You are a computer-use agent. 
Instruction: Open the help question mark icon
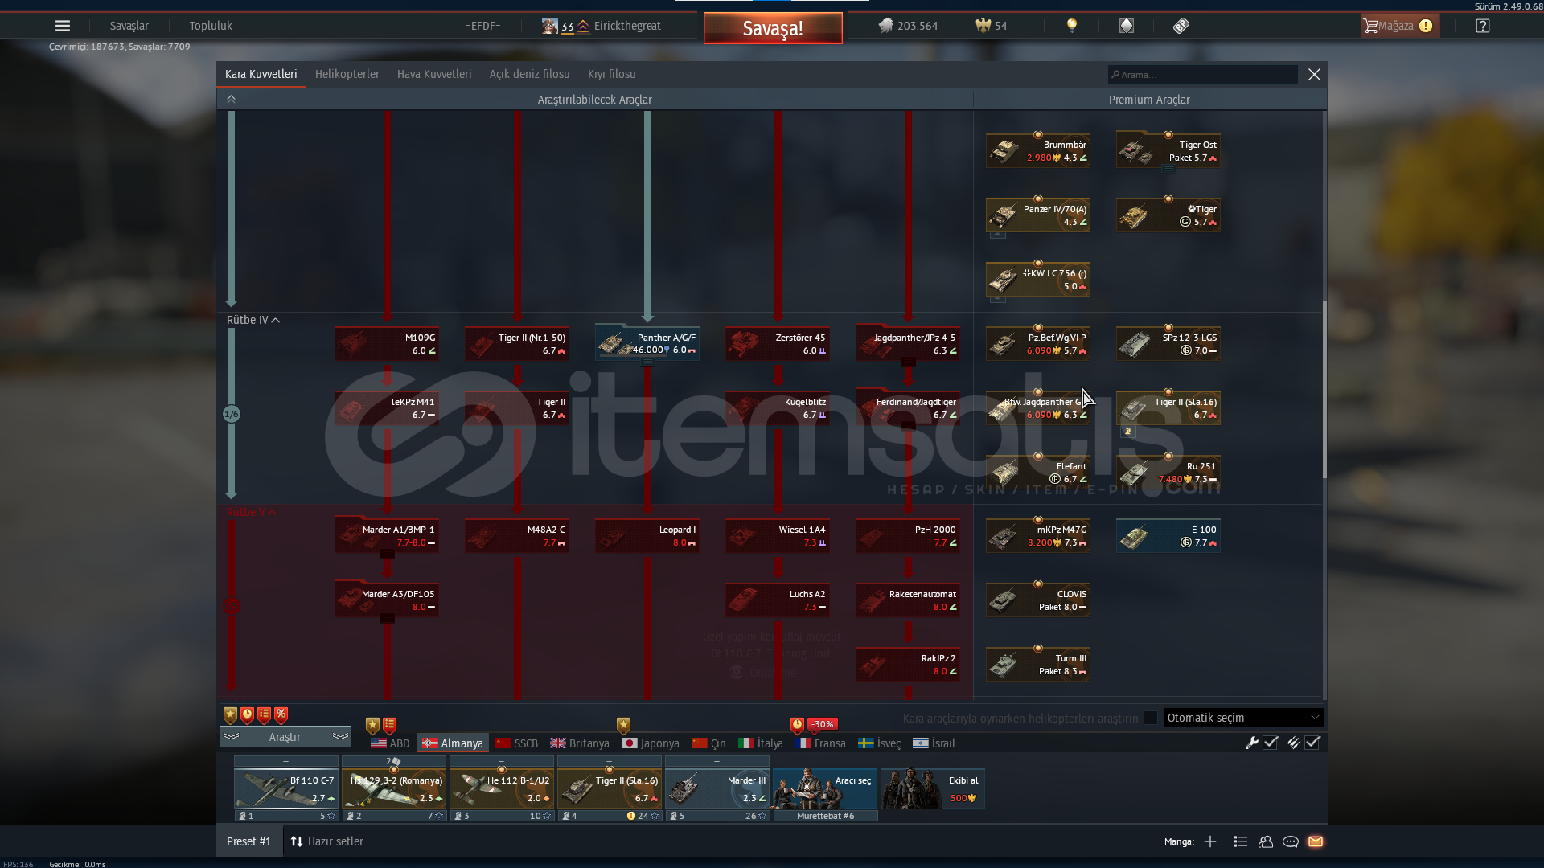point(1482,26)
